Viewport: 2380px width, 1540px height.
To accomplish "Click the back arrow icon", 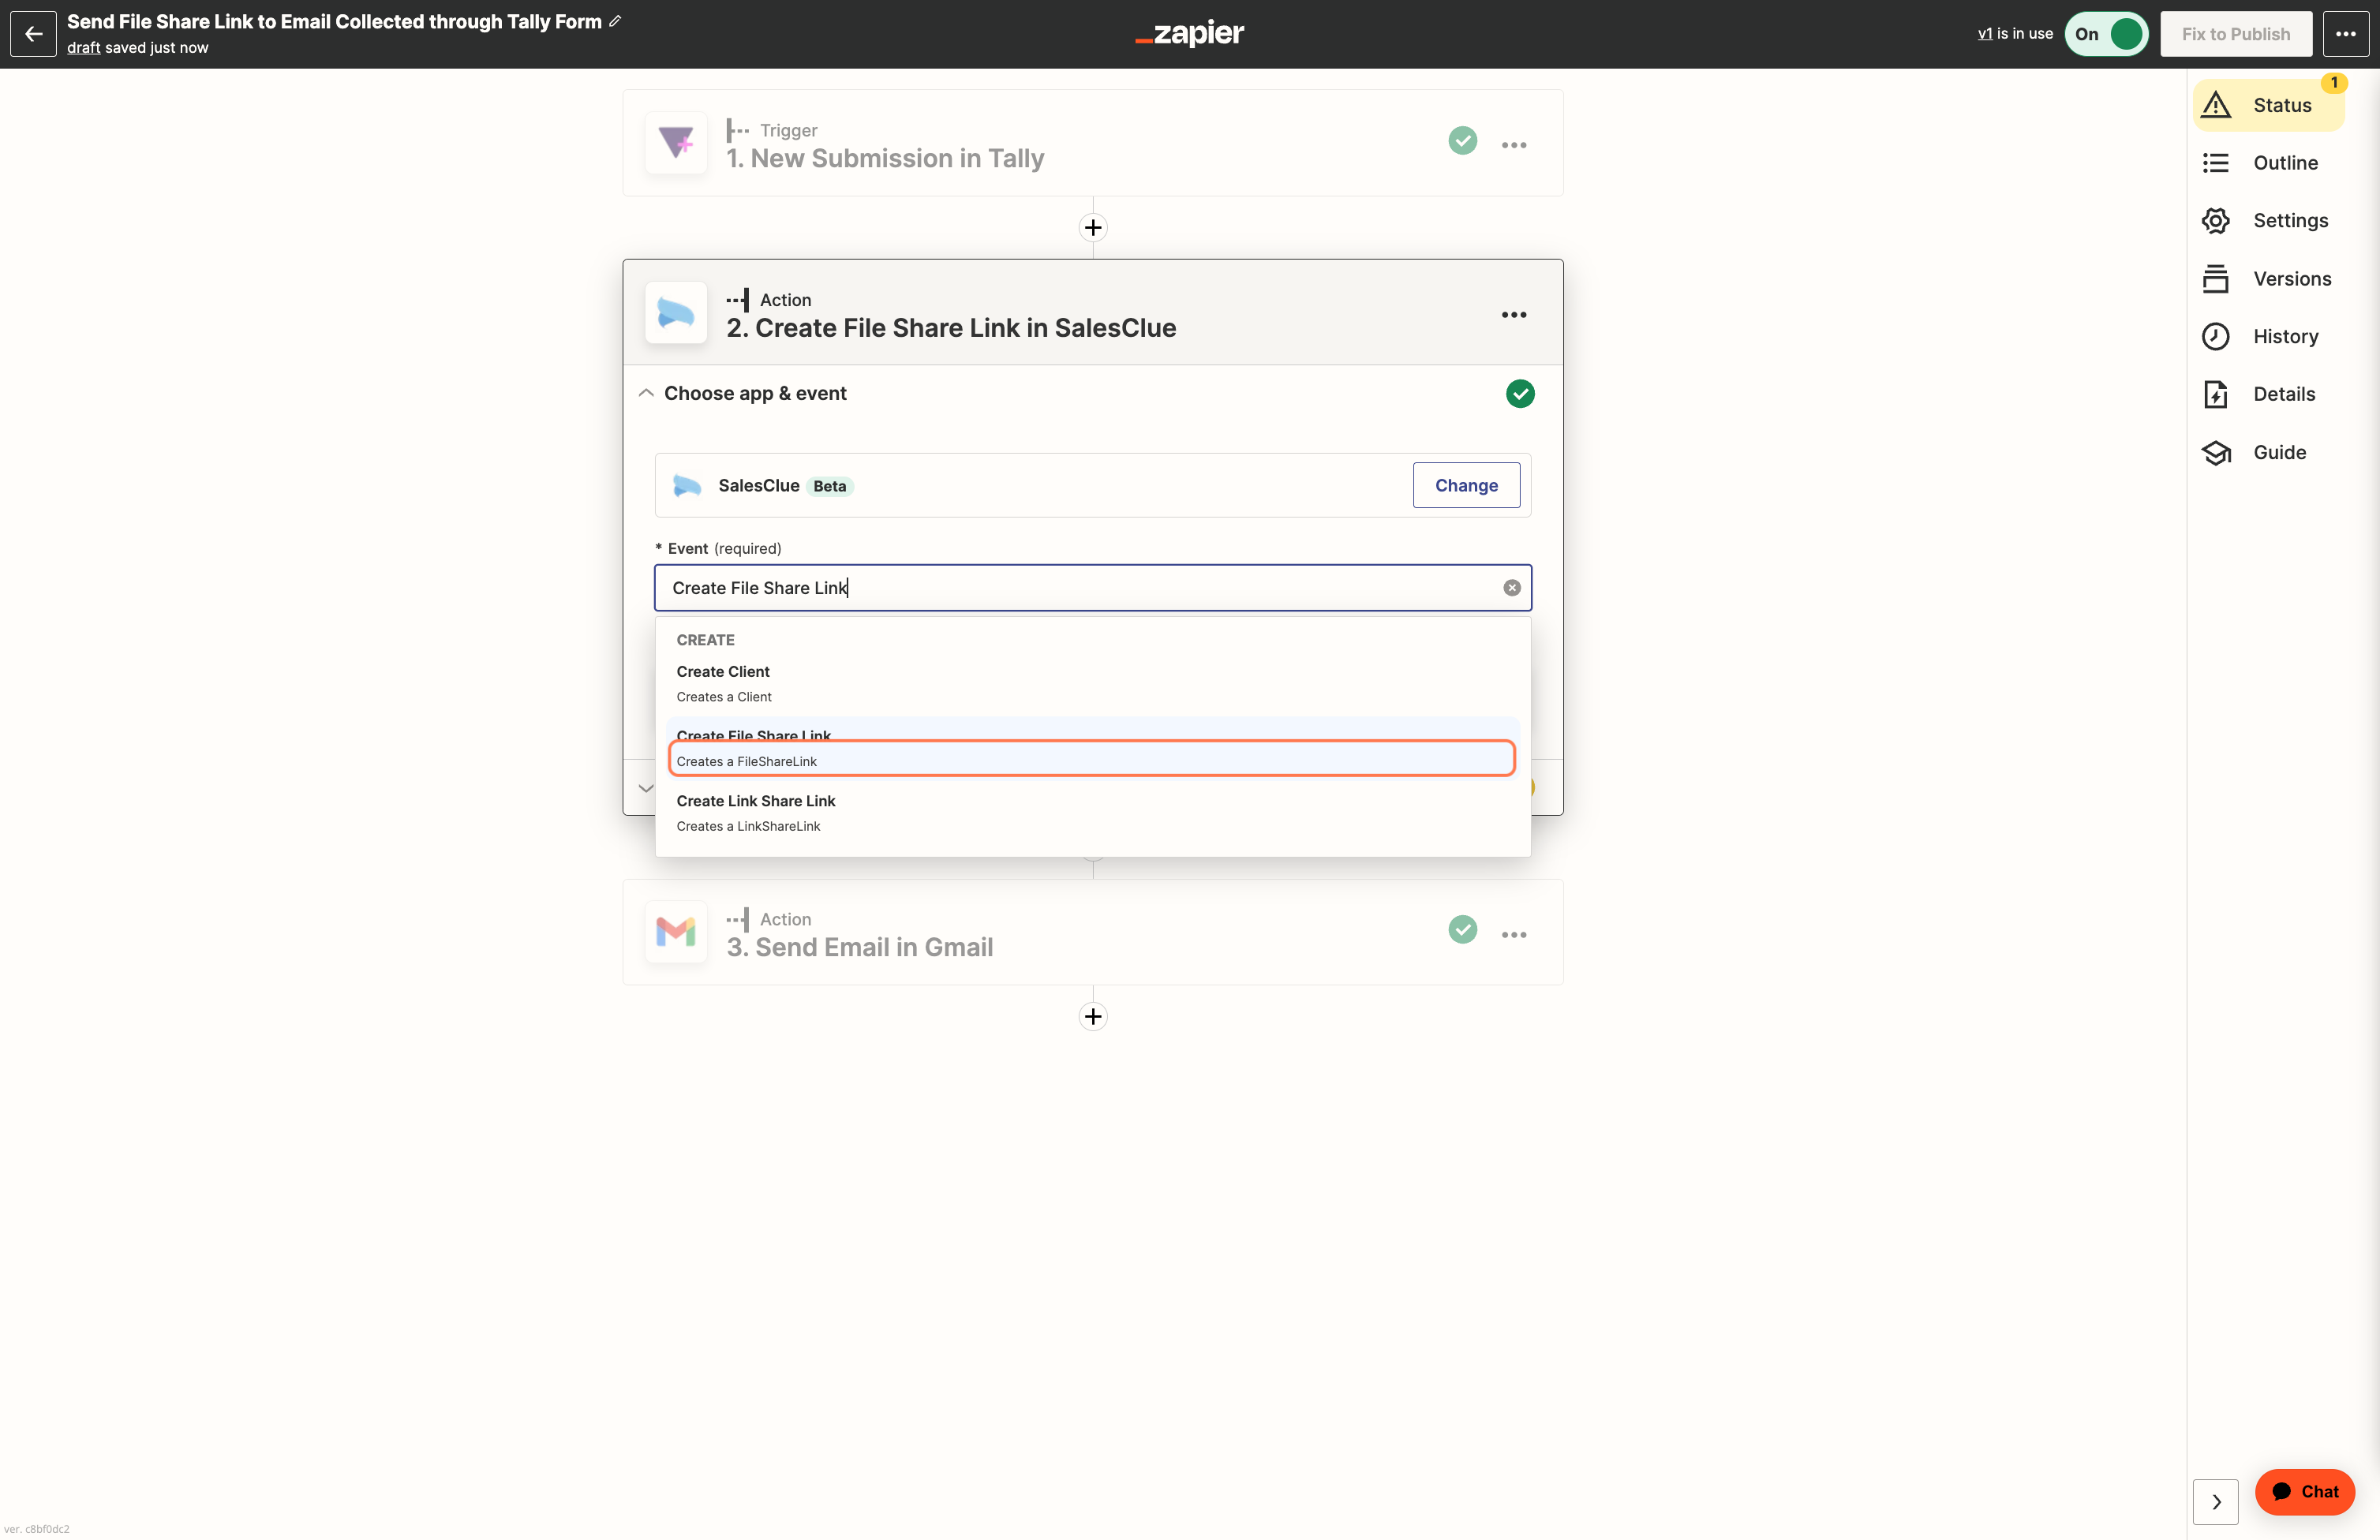I will coord(33,34).
